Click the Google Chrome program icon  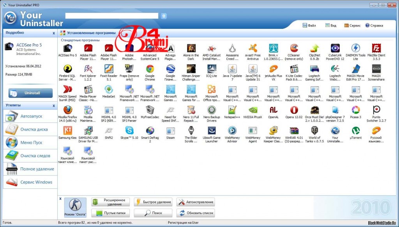click(150, 69)
